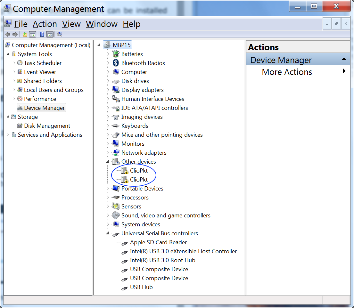The height and width of the screenshot is (308, 354).
Task: Click the Back arrow toolbar icon
Action: 7,34
